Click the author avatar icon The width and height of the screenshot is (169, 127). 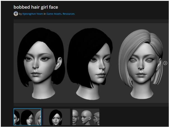(x=16, y=14)
